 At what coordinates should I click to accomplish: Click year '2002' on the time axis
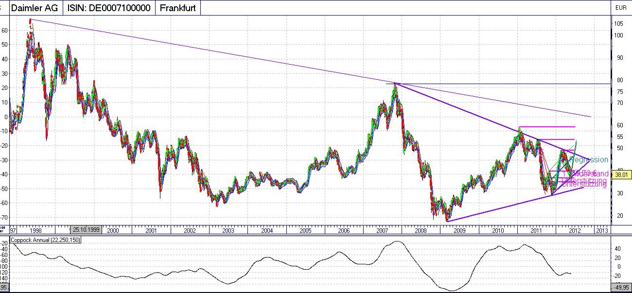click(x=190, y=230)
